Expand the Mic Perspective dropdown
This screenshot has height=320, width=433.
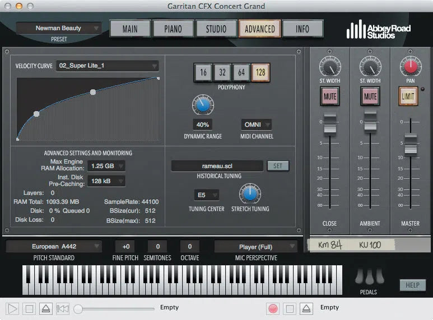(x=255, y=246)
